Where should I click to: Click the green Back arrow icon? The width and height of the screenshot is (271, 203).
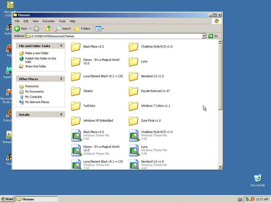click(x=17, y=29)
